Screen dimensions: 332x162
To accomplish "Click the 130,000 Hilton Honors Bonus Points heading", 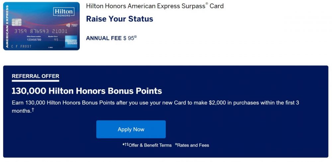I will (x=87, y=91).
